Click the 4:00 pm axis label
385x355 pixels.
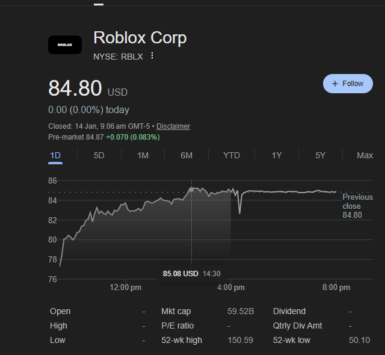point(231,287)
